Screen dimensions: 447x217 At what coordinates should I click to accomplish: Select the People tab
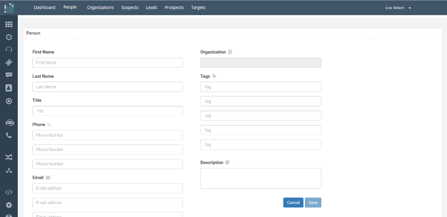[x=70, y=7]
